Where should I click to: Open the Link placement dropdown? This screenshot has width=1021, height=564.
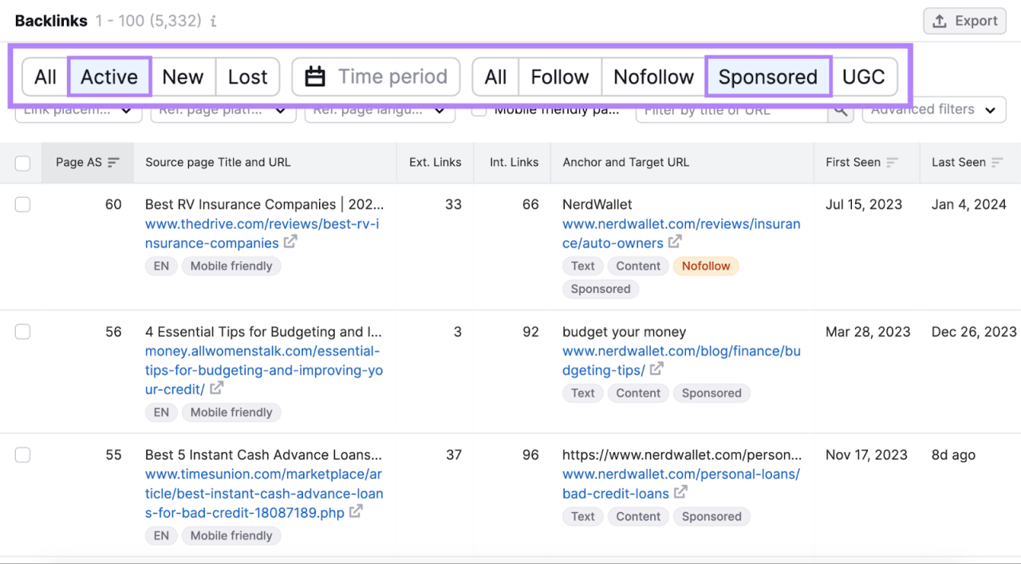[78, 111]
